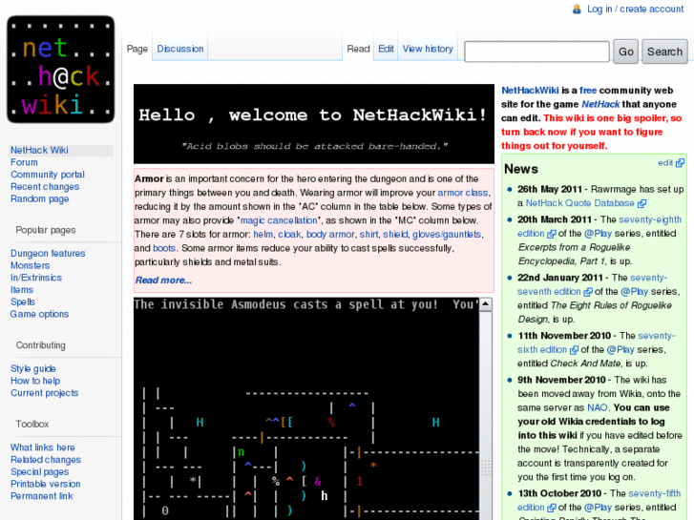Open What links here

(x=43, y=447)
